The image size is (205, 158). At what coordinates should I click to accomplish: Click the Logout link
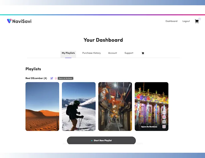click(x=186, y=21)
